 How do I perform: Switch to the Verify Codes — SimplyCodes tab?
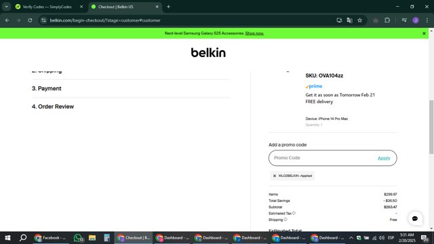tap(47, 7)
